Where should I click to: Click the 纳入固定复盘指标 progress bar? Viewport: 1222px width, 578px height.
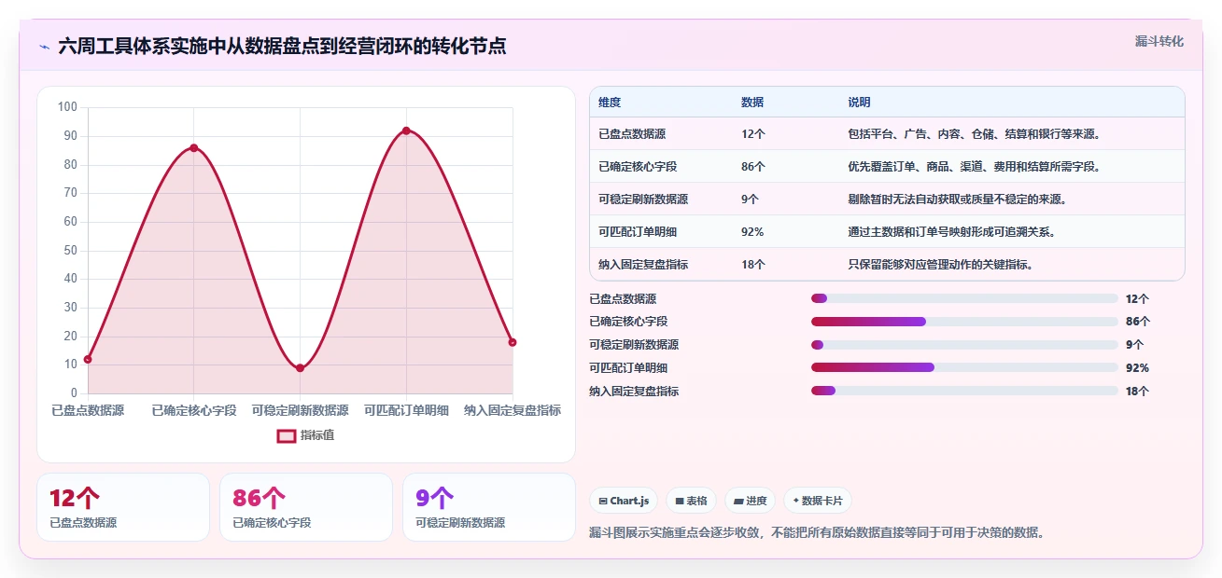click(x=964, y=391)
